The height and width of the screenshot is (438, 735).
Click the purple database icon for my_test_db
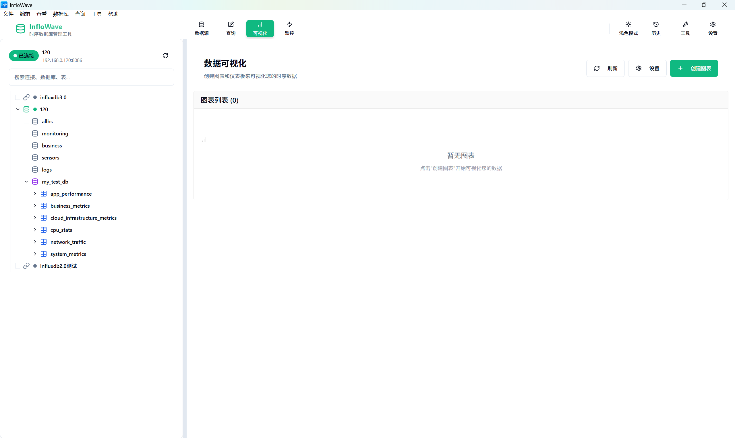[35, 182]
